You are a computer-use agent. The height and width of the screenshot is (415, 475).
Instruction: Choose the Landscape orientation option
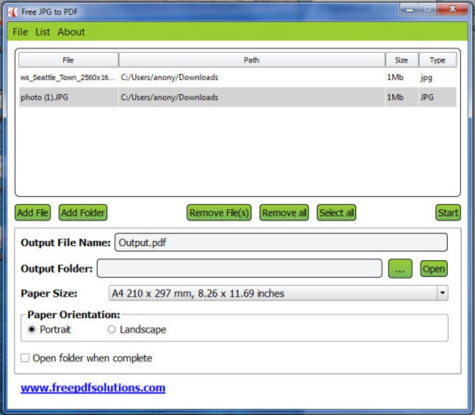point(111,329)
